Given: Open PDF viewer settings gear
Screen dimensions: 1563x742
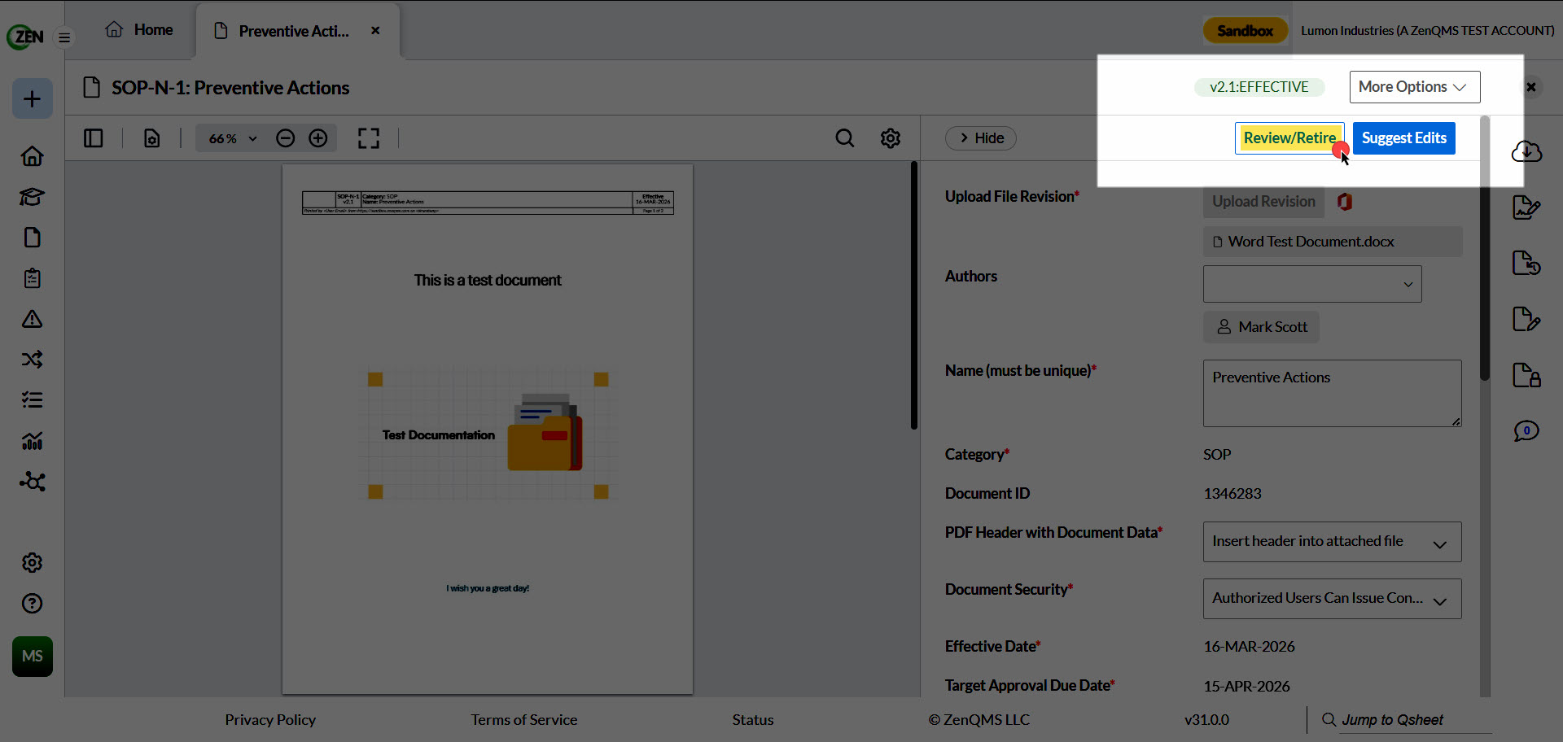Looking at the screenshot, I should [891, 138].
